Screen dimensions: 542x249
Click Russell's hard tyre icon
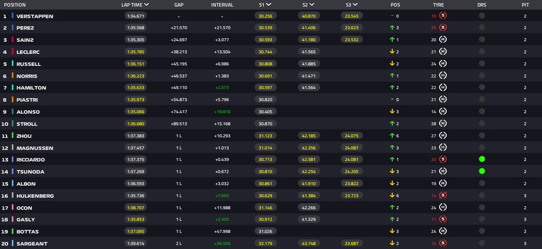[443, 63]
